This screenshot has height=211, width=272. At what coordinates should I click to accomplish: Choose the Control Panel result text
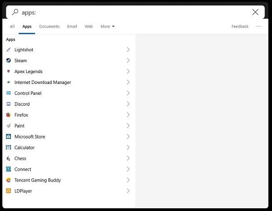pos(28,93)
